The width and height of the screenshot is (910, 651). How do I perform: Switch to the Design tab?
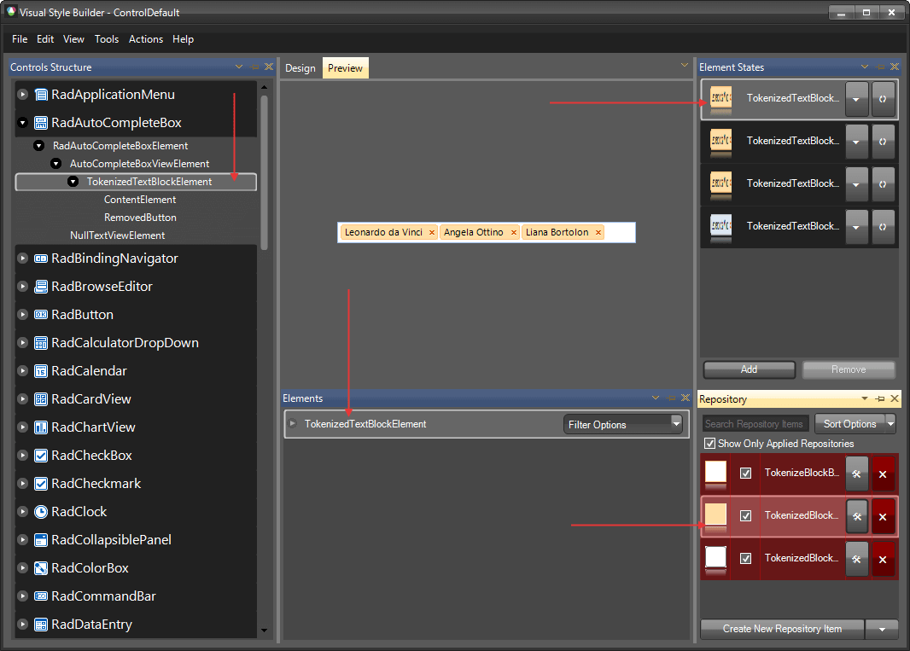pos(300,67)
